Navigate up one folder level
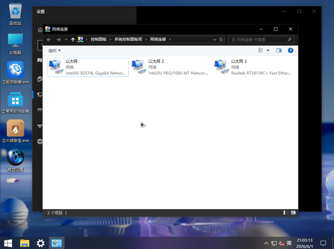Viewport: 334px width, 249px height. (73, 40)
